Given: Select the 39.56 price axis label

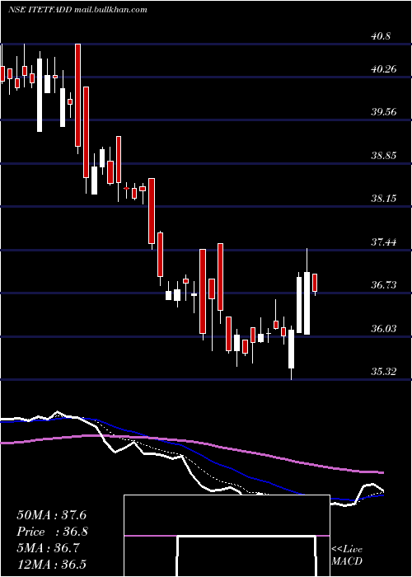Looking at the screenshot, I should [x=384, y=112].
